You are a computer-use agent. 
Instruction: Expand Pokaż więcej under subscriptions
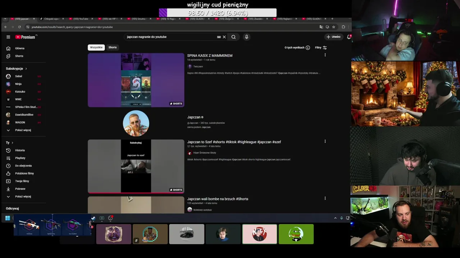coord(24,130)
